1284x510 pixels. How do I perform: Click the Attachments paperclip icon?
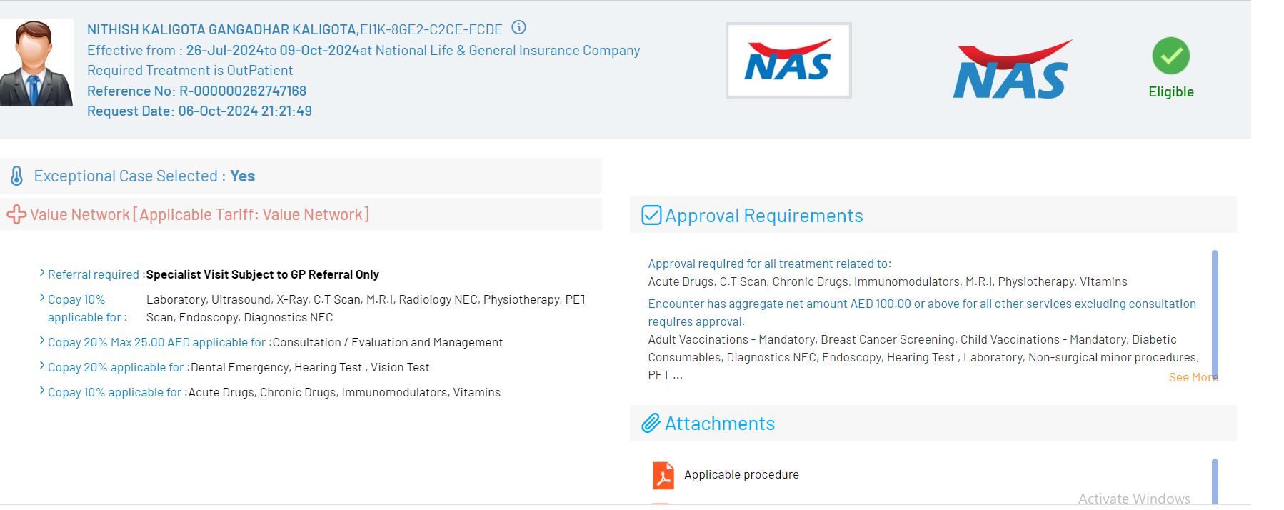[651, 423]
